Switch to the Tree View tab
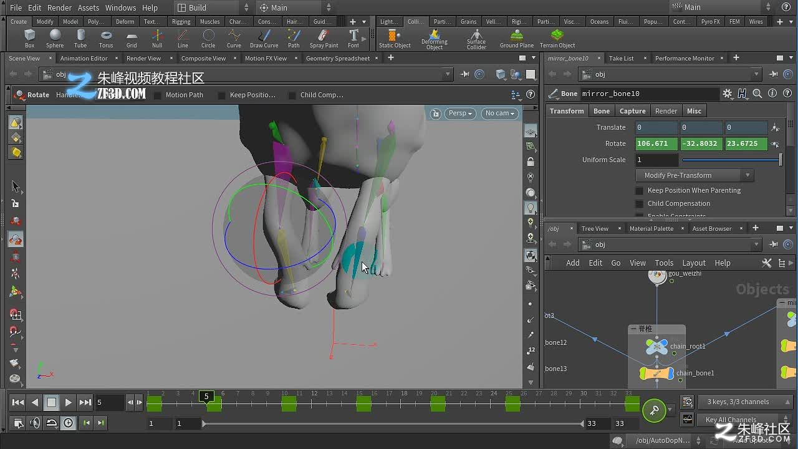Screen dimensions: 798x449 595,228
